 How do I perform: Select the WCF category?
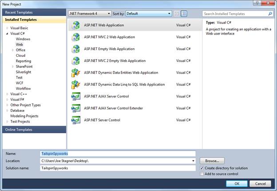click(20, 83)
